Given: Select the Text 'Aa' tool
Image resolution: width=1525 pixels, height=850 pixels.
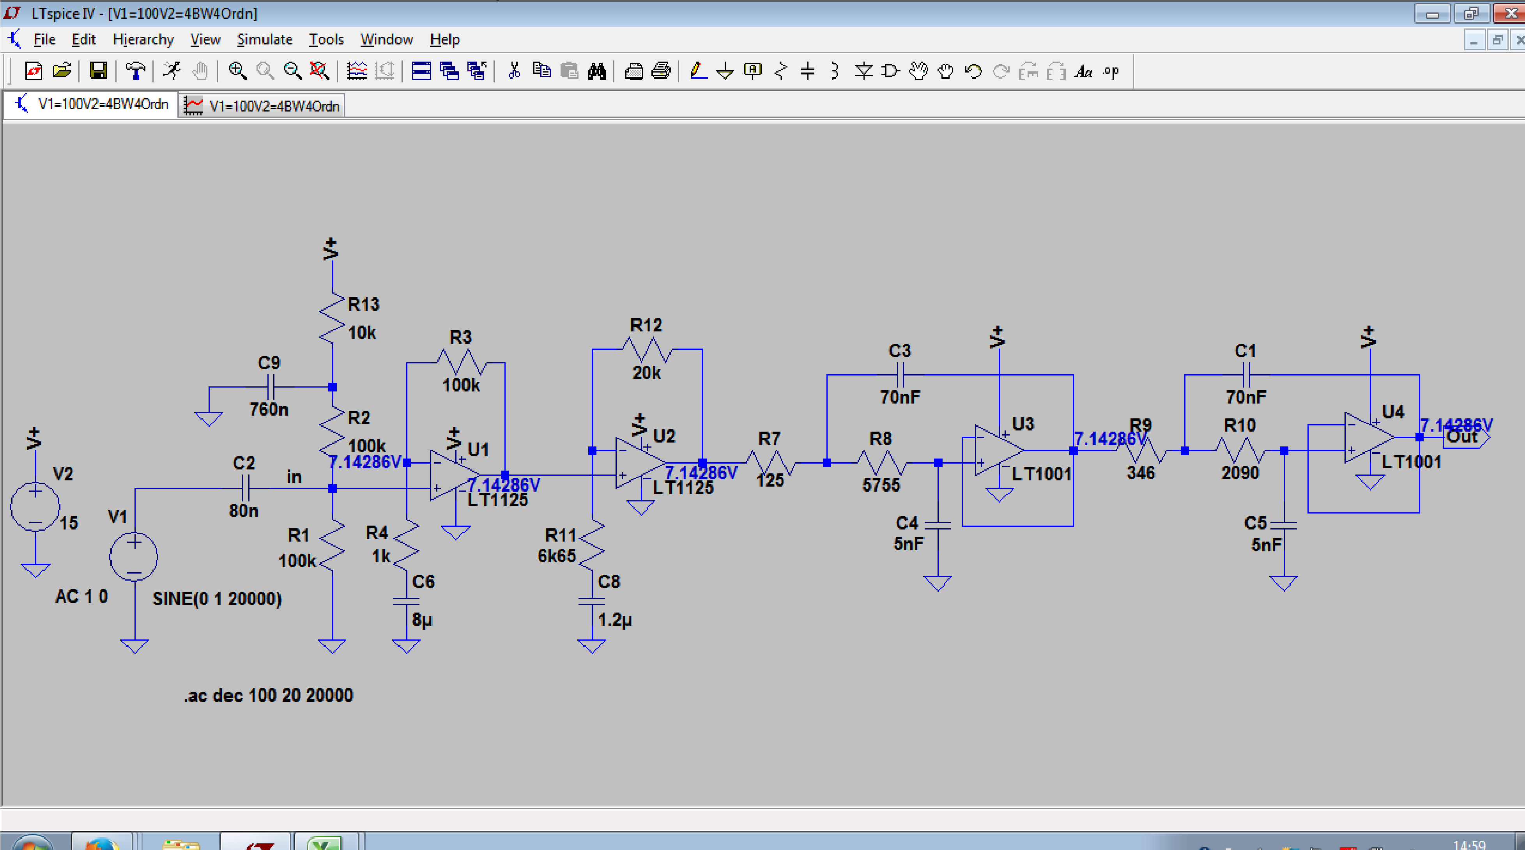Looking at the screenshot, I should click(1083, 71).
